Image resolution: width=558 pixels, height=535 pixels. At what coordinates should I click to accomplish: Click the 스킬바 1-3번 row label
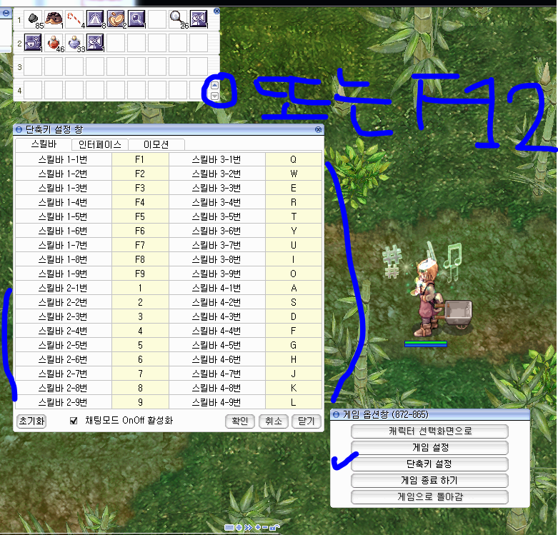pos(63,188)
